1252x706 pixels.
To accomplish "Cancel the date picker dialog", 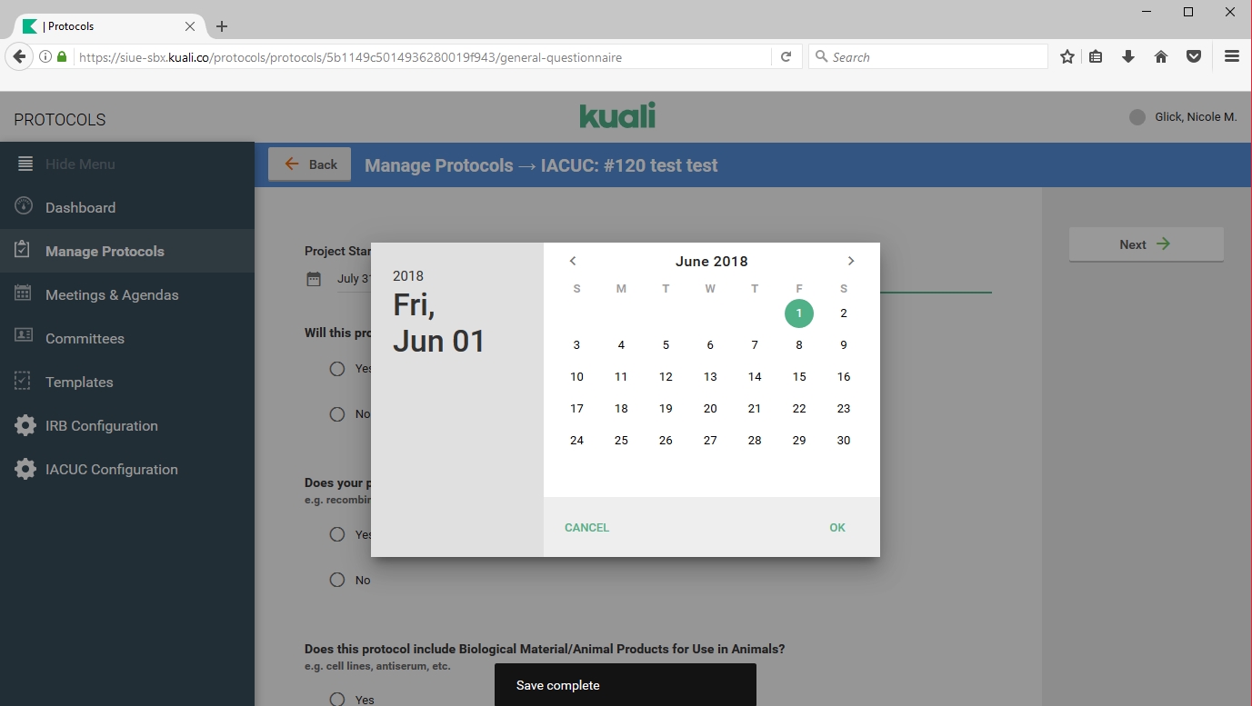I will [x=586, y=527].
